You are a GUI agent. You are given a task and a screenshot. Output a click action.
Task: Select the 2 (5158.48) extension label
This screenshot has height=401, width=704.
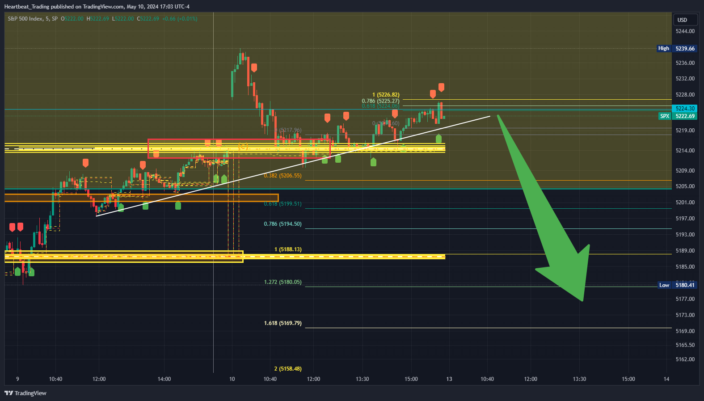(x=288, y=369)
